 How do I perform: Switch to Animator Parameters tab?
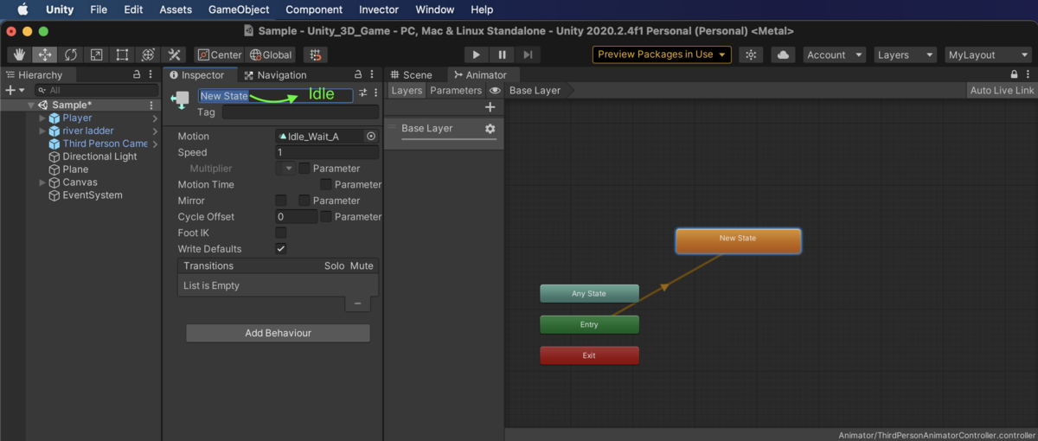[456, 90]
